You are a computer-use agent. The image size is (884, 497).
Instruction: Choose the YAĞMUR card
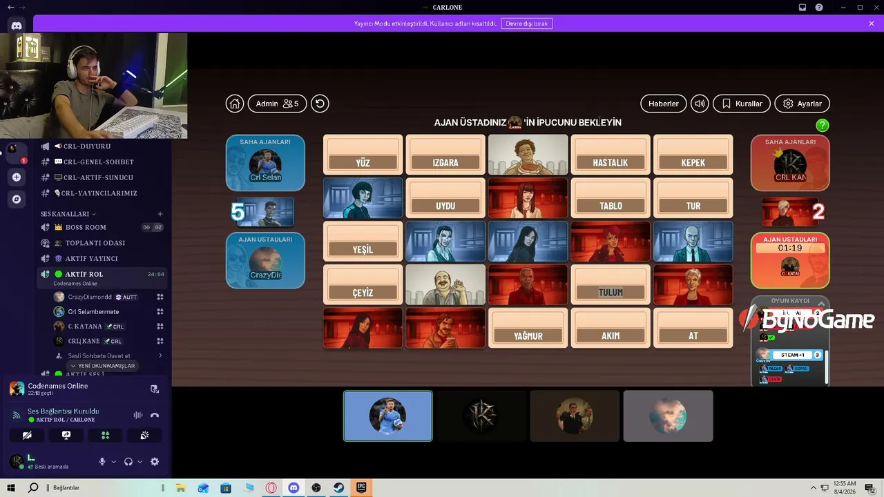pyautogui.click(x=528, y=328)
